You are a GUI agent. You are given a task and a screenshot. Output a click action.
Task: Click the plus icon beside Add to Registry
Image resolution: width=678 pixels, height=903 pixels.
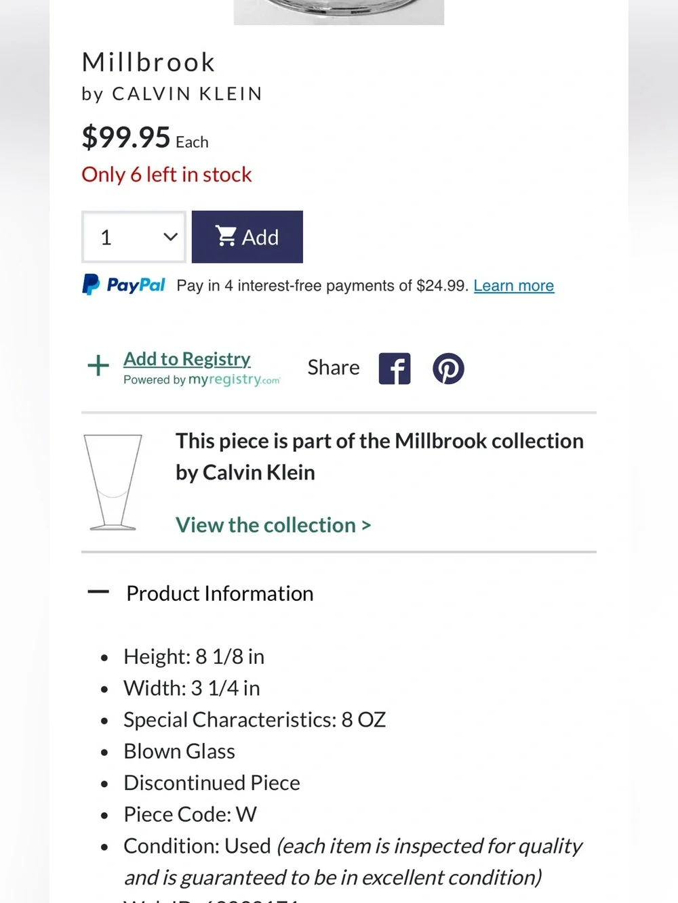pos(98,366)
